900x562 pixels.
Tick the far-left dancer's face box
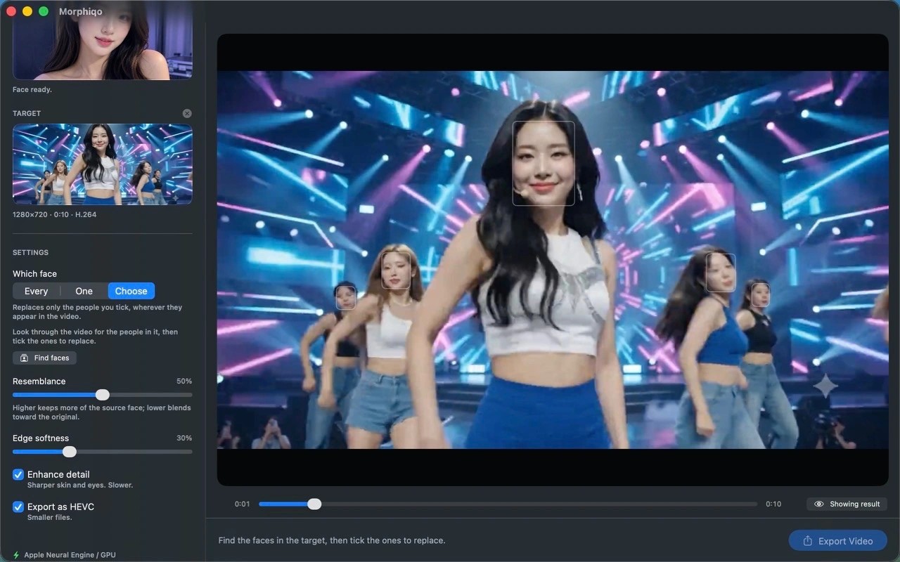[x=345, y=297]
